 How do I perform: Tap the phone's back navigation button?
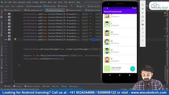pyautogui.click(x=110, y=75)
